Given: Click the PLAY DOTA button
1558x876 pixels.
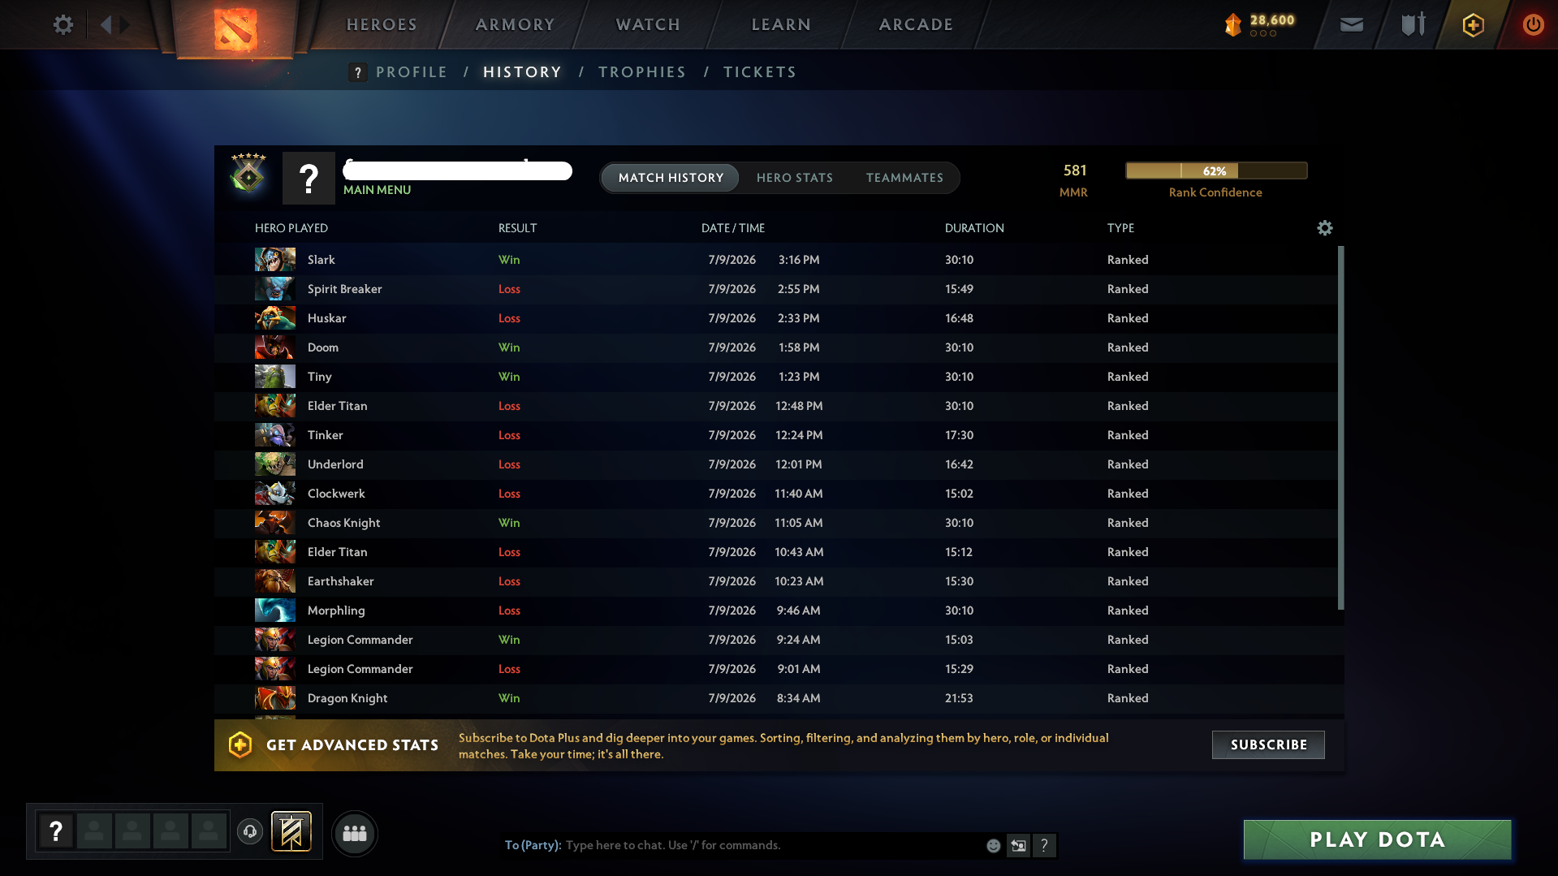Looking at the screenshot, I should pyautogui.click(x=1377, y=839).
